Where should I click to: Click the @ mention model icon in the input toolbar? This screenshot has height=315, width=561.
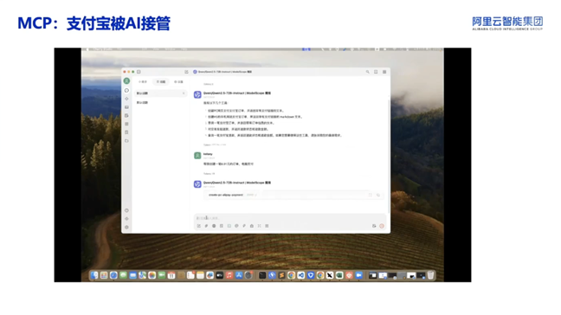[x=236, y=226]
